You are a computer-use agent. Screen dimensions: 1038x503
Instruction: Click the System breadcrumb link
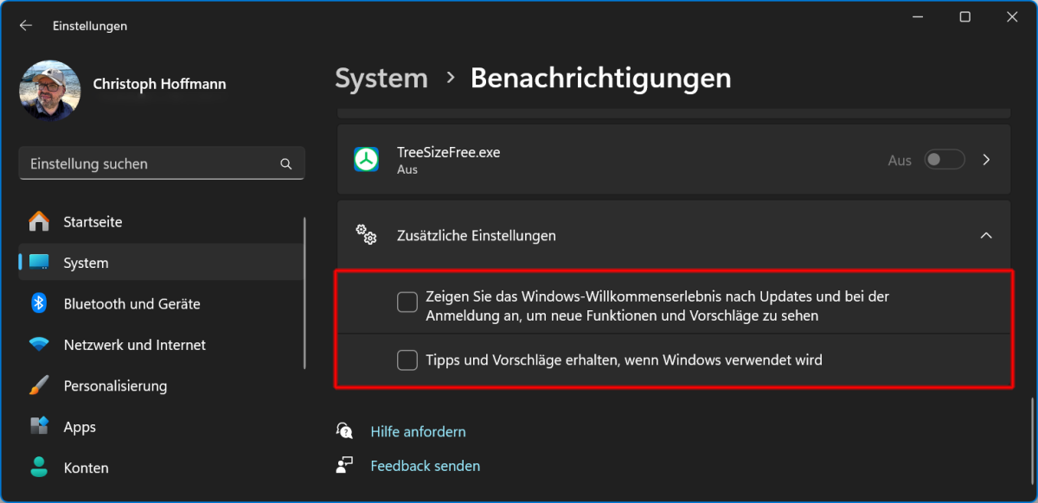coord(381,79)
